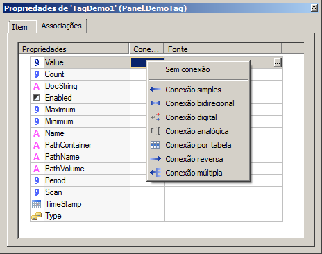Click the Cone... column header
Screen dimensions: 322x254
(146, 49)
